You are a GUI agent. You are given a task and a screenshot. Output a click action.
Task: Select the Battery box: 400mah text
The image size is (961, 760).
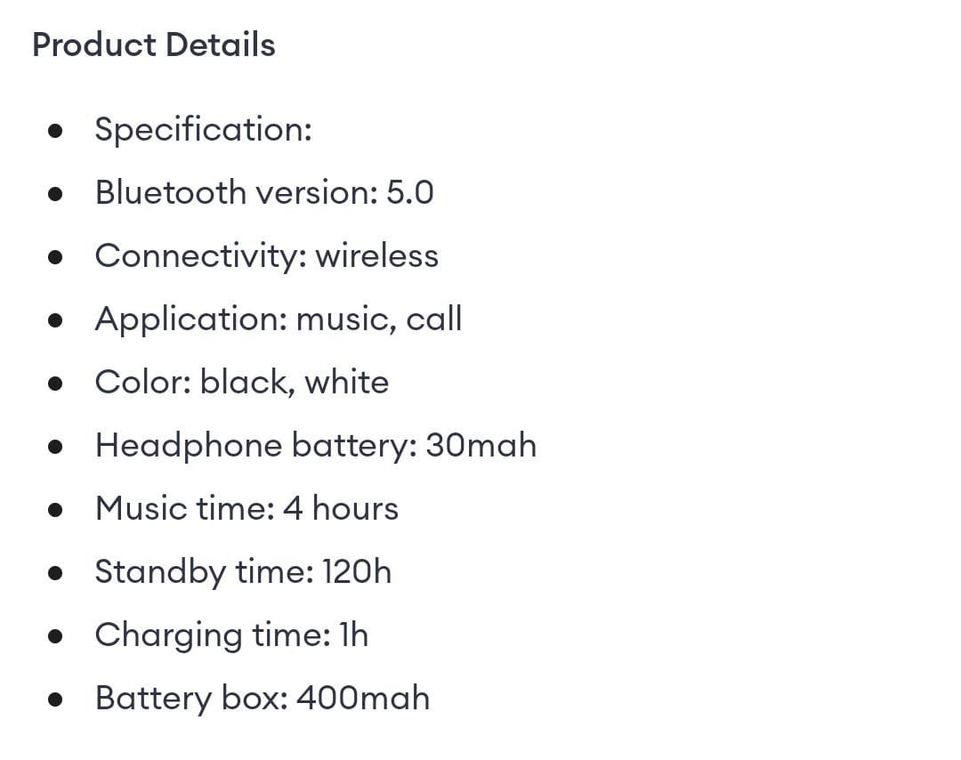click(x=262, y=698)
